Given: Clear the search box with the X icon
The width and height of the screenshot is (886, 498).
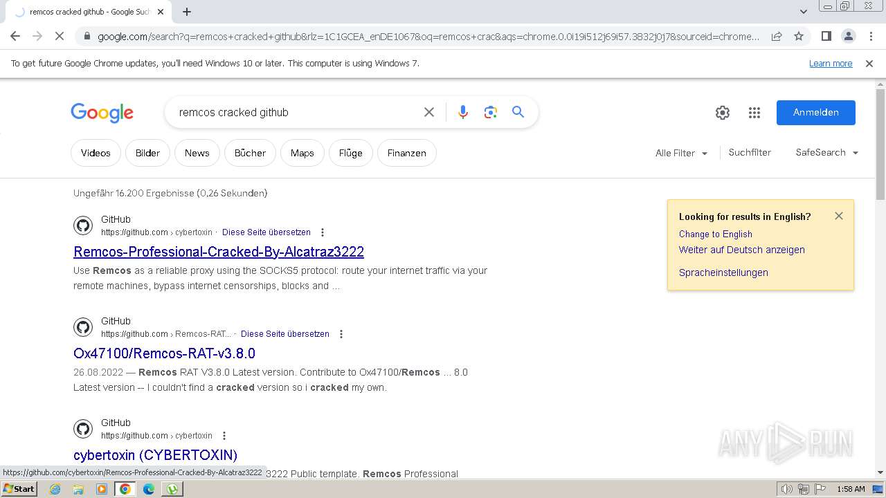Looking at the screenshot, I should click(x=429, y=112).
